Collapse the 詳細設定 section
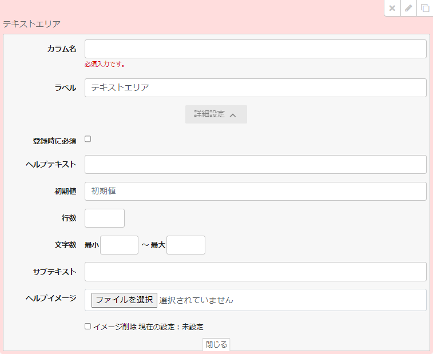Screen dimensions: 433x354 click(216, 114)
